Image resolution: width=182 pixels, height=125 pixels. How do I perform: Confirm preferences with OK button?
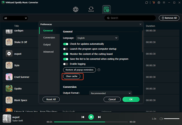(x=131, y=99)
